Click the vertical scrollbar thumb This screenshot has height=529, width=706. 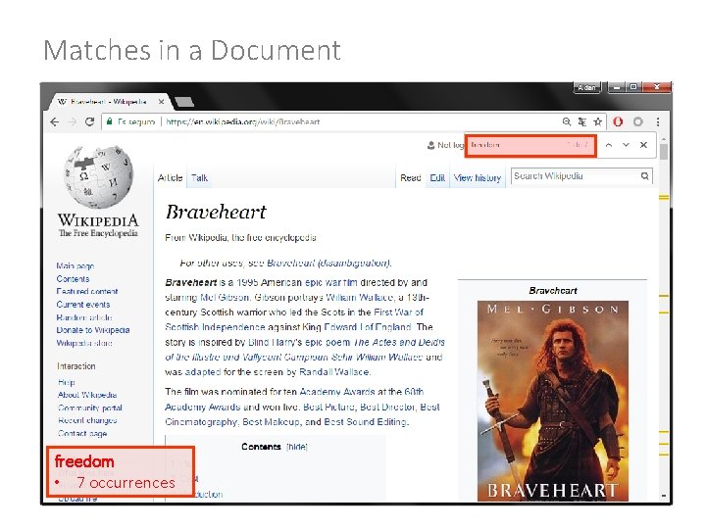(x=664, y=152)
